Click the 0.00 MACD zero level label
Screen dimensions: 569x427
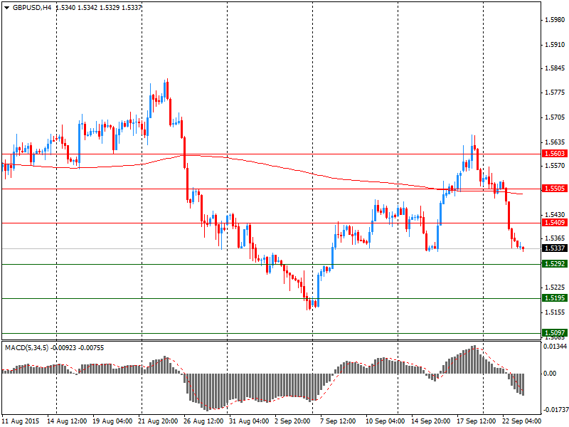(x=550, y=373)
